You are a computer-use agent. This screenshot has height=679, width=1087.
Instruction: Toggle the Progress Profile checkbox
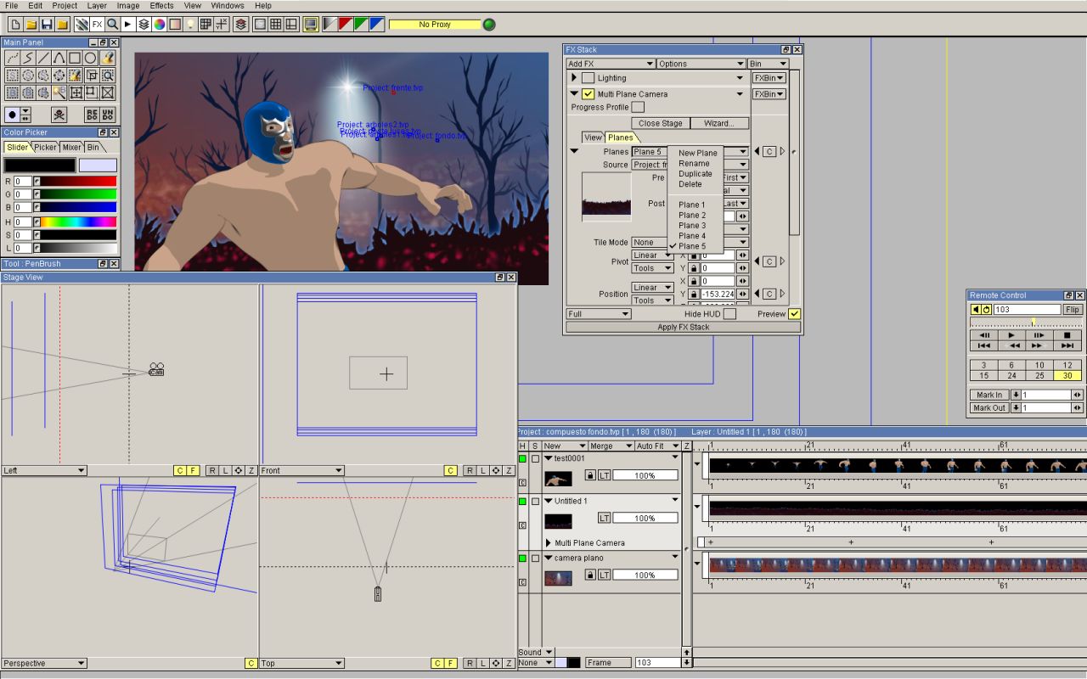[x=638, y=107]
